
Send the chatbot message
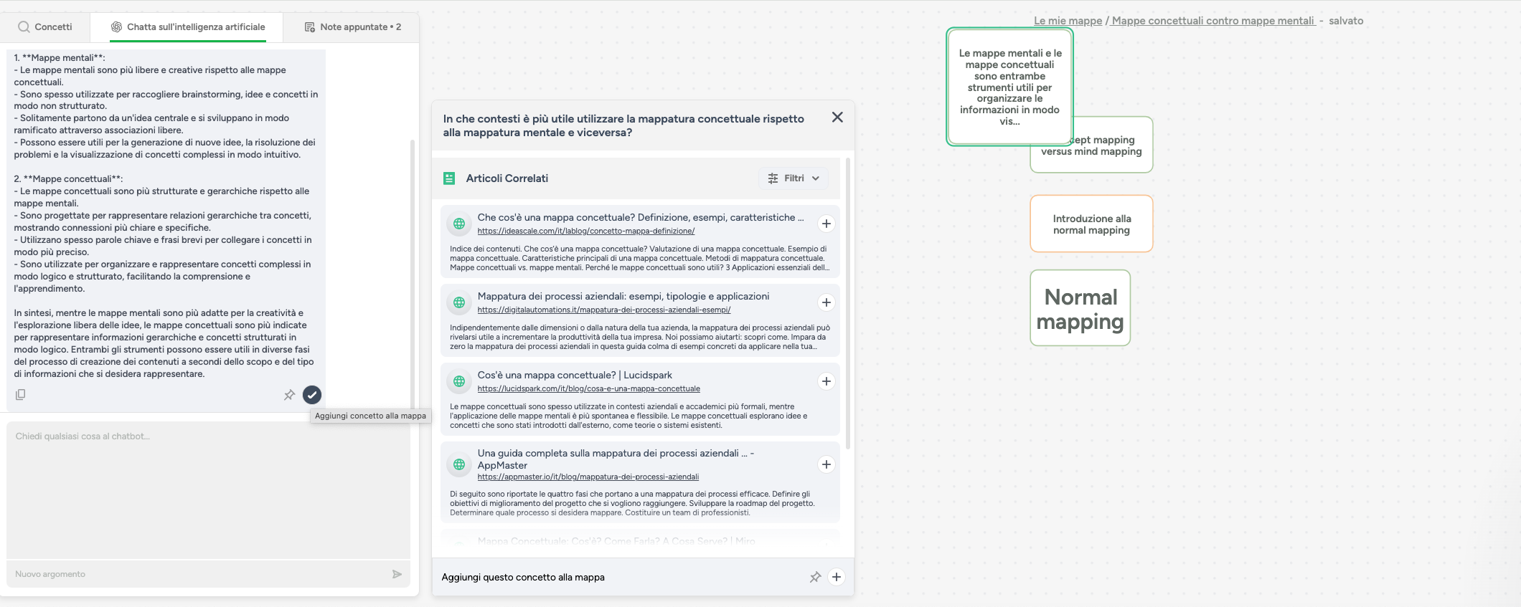tap(397, 574)
